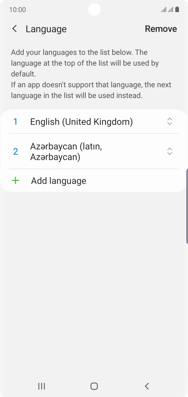
Task: Tap the back arrow in the header
Action: tap(15, 29)
